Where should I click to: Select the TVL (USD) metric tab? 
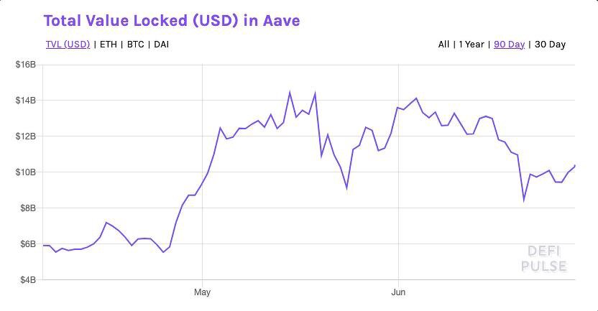[x=68, y=45]
